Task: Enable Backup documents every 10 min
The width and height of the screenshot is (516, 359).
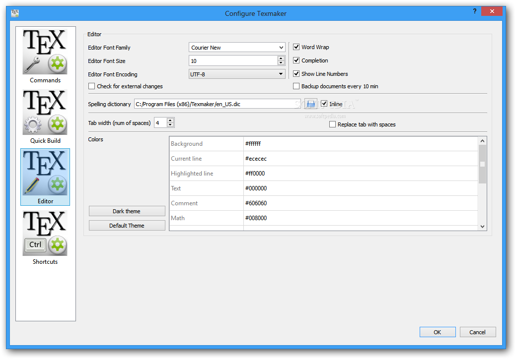Action: (x=296, y=86)
